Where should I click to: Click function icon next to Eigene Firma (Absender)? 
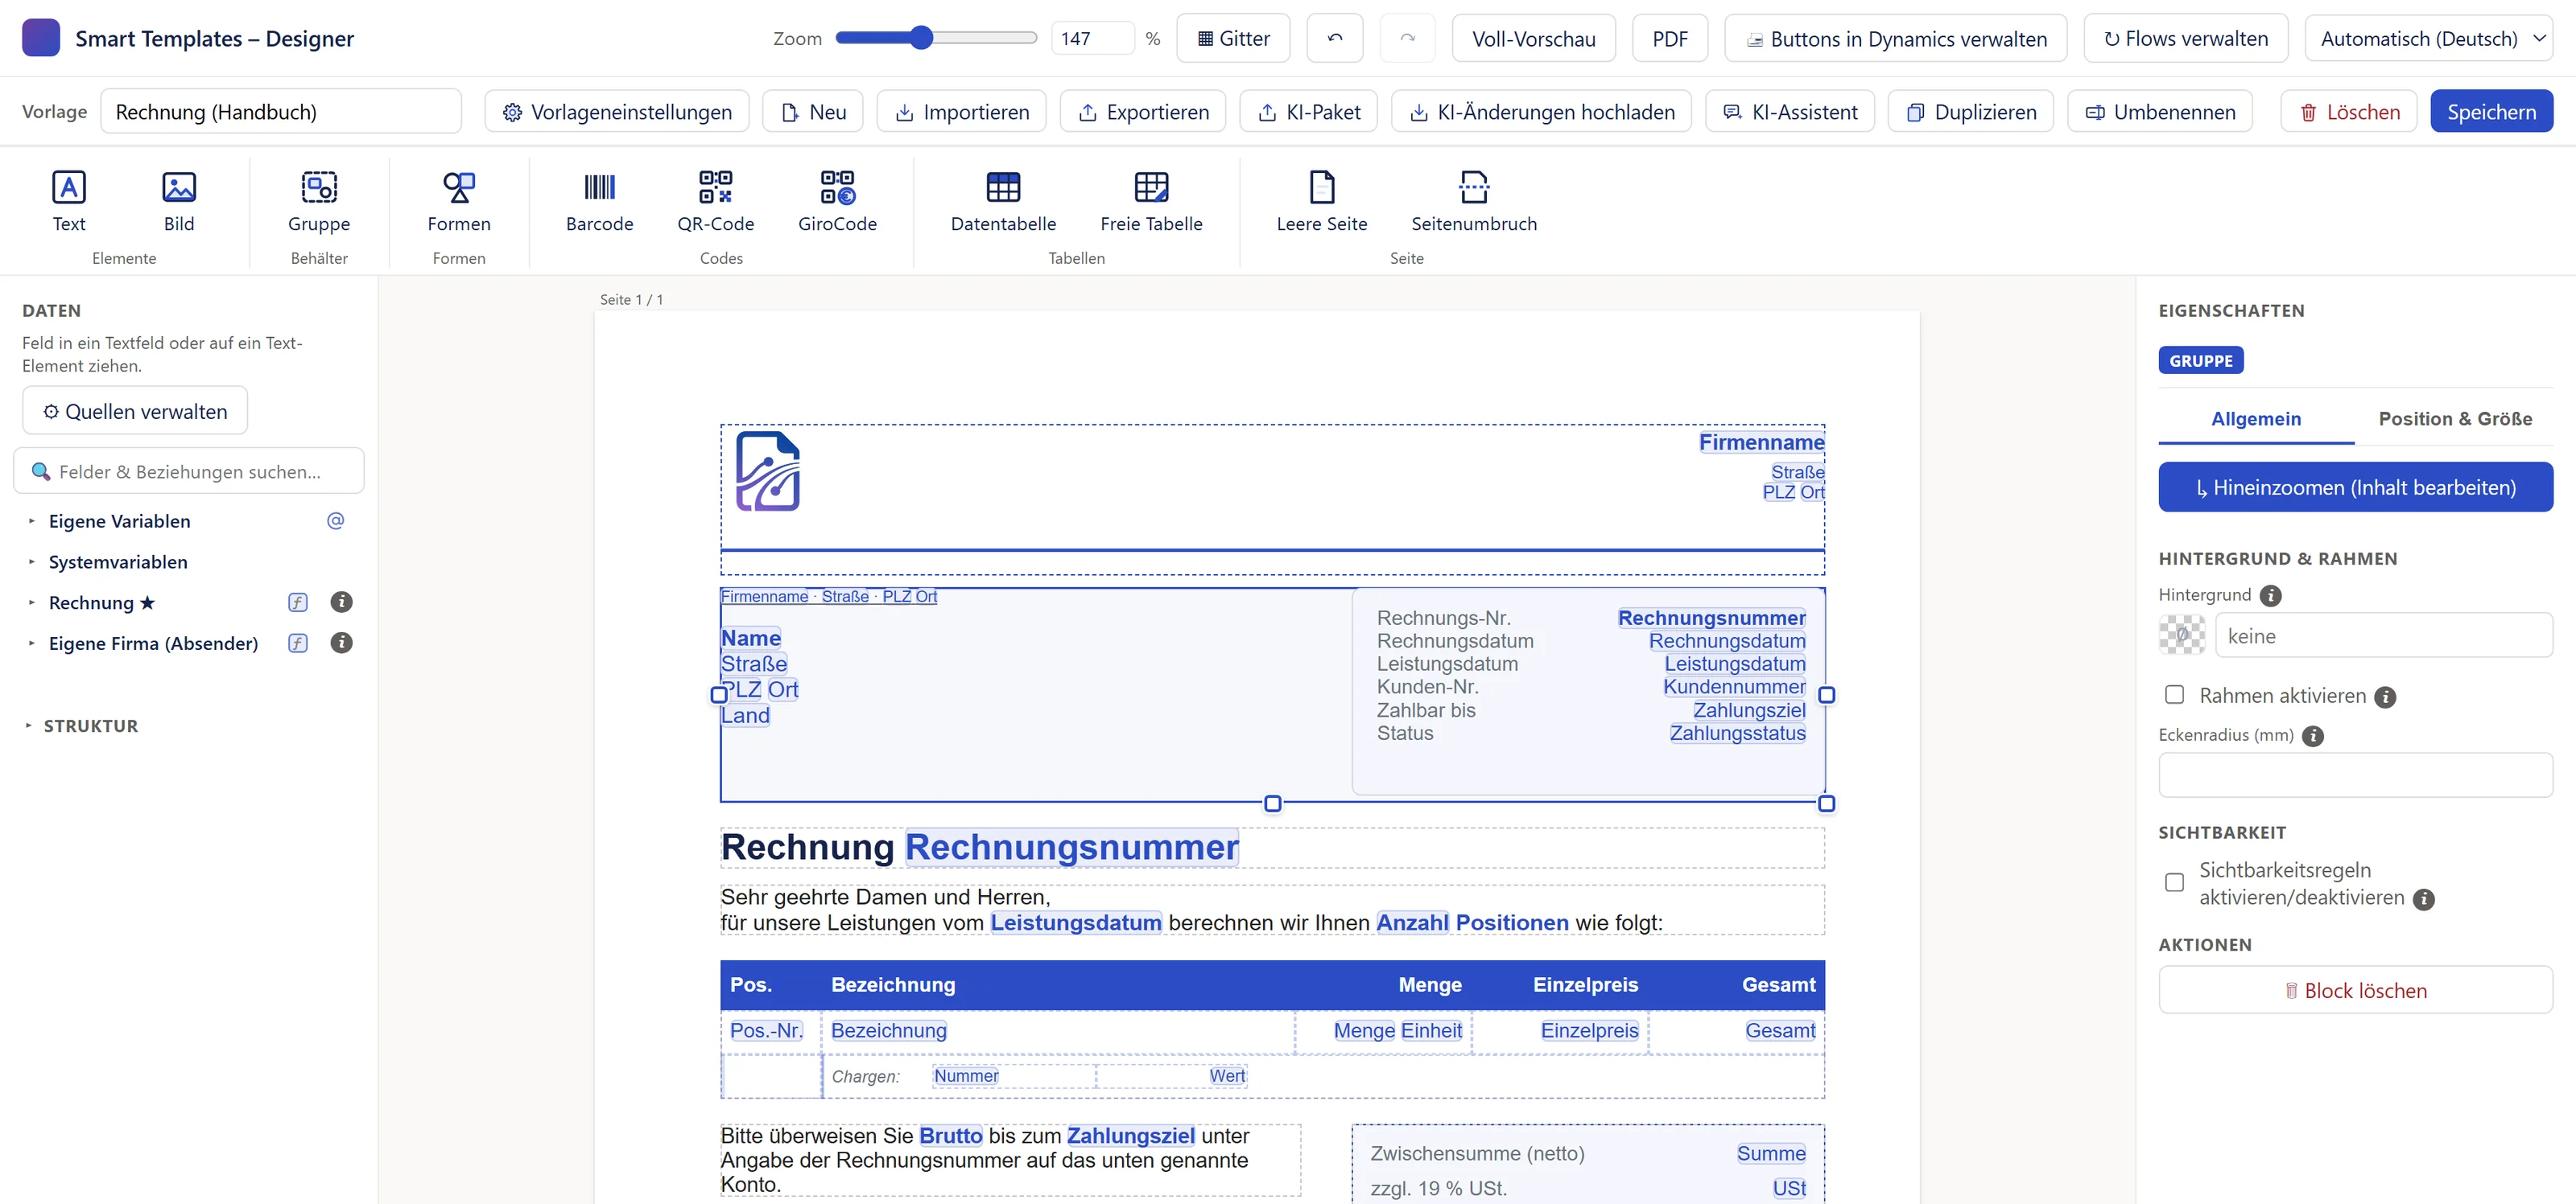(x=298, y=643)
